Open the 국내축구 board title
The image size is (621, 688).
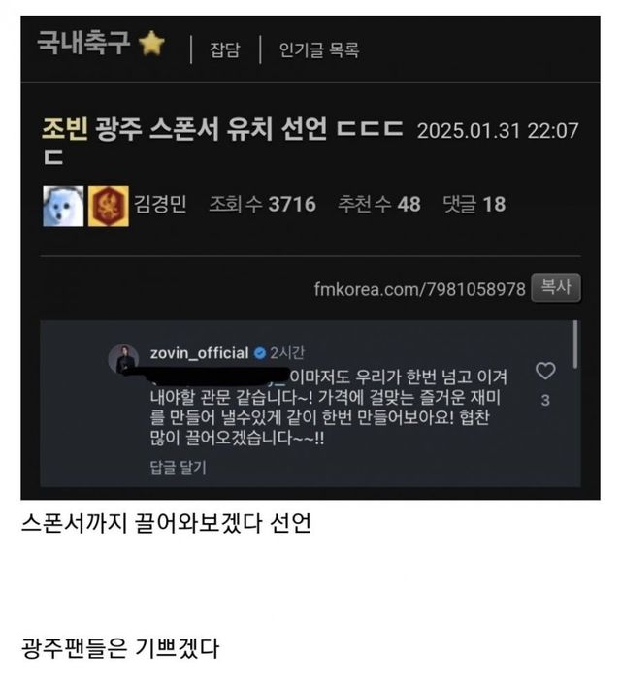[83, 43]
